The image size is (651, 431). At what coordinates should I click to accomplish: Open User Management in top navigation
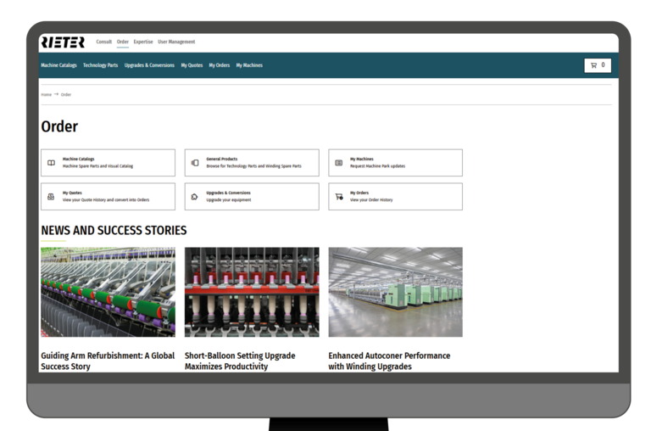pyautogui.click(x=176, y=42)
